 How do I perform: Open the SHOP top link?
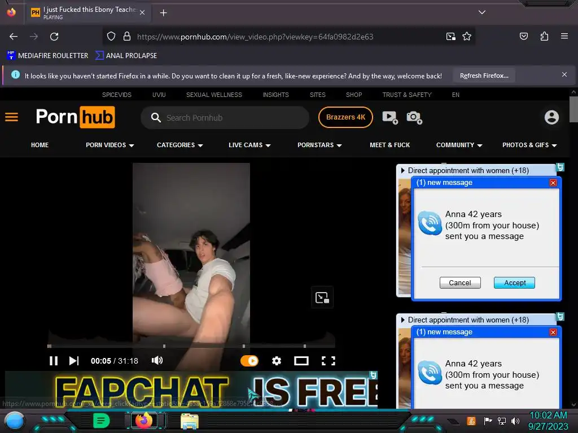click(354, 95)
